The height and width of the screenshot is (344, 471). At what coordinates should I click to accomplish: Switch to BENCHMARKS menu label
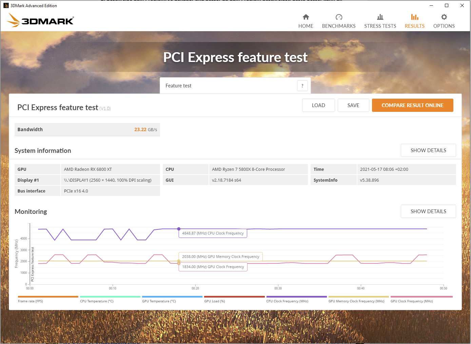(339, 26)
